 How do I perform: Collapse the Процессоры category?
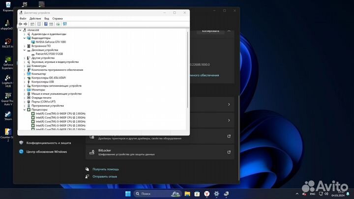[x=25, y=110]
